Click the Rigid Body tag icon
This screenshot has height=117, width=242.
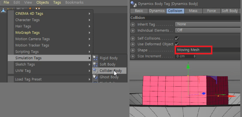[x=96, y=58]
